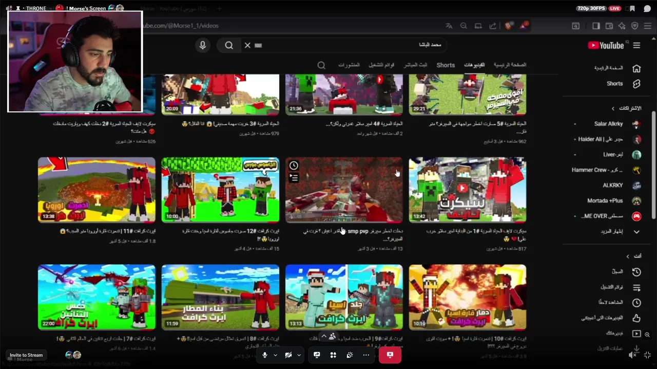
Task: Click the YouTube search magnifier button
Action: (x=229, y=45)
